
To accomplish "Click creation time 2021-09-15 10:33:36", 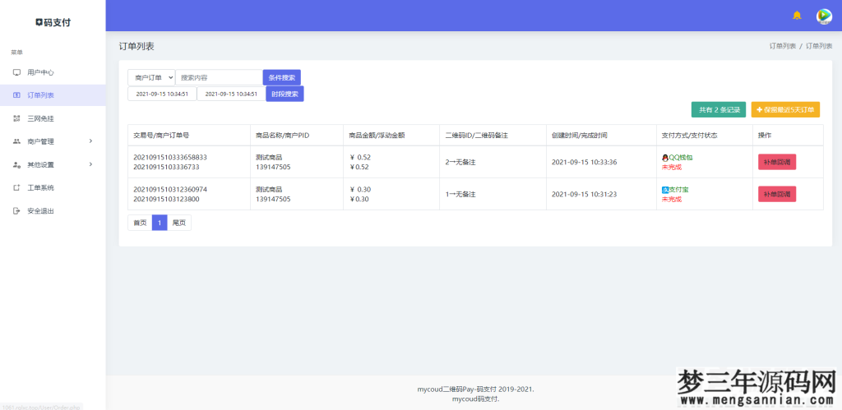I will 585,162.
